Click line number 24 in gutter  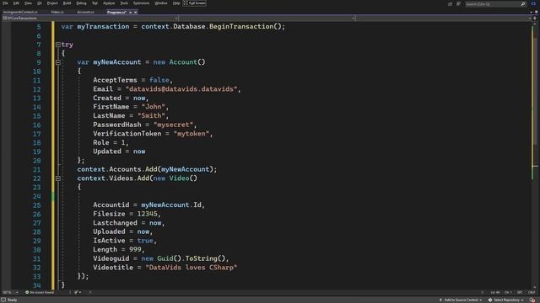pos(37,196)
